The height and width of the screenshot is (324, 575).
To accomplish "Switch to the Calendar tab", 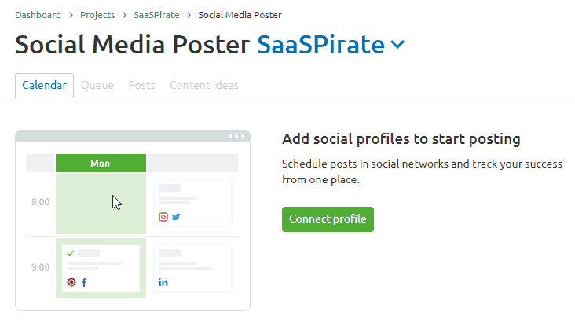I will 44,86.
